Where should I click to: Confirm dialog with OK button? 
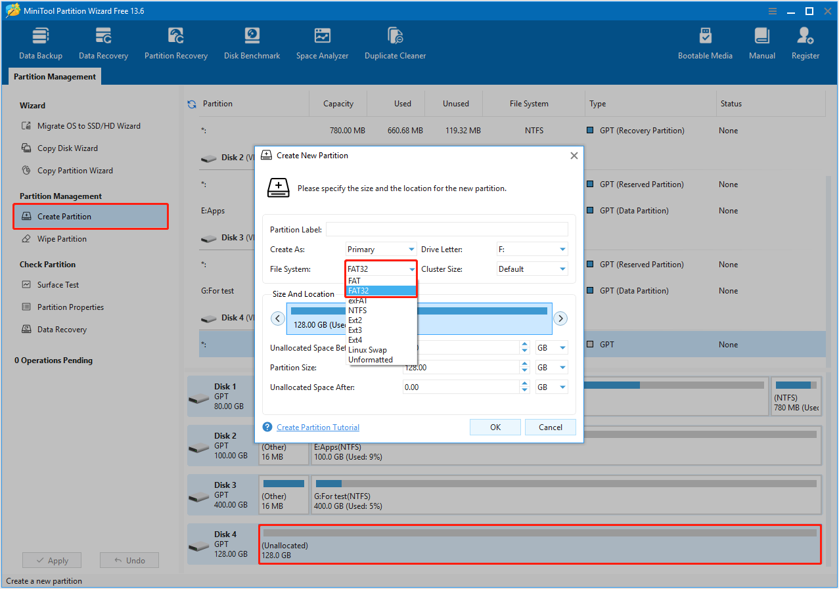(x=495, y=427)
